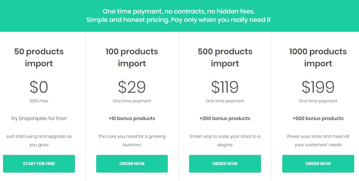The width and height of the screenshot is (359, 181).
Task: Click the "+10 bonus products" text
Action: click(x=132, y=118)
